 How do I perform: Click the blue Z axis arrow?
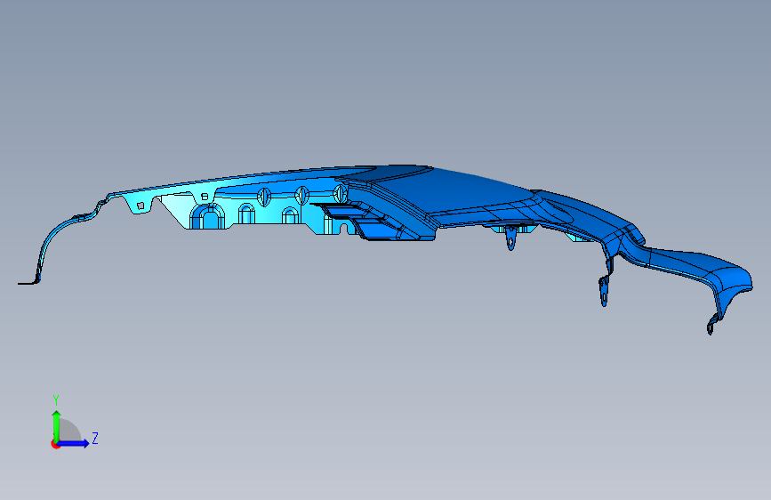74,443
